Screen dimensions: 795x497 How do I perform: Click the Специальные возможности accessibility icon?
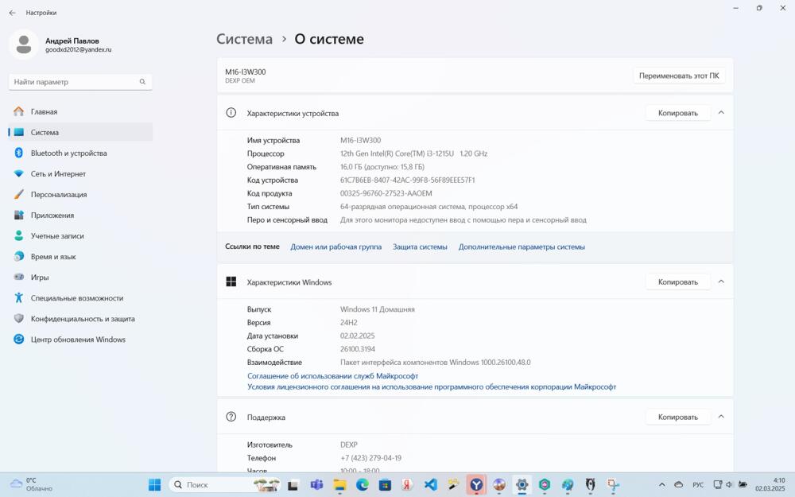pos(19,298)
